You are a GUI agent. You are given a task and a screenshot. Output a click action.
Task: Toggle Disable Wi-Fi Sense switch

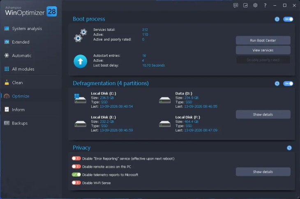(76, 183)
